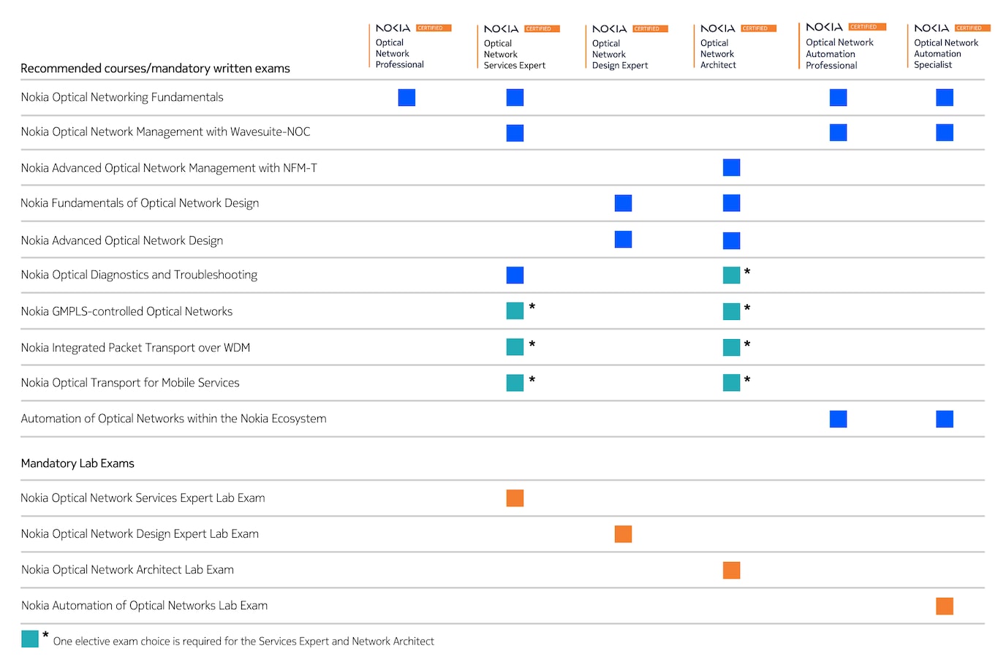Click the teal legend square in the footnote
Viewport: 1006px width, 662px height.
[x=29, y=638]
